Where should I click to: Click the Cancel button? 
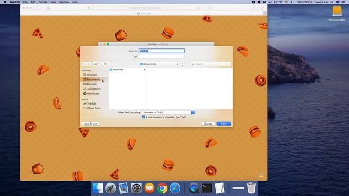pyautogui.click(x=208, y=124)
